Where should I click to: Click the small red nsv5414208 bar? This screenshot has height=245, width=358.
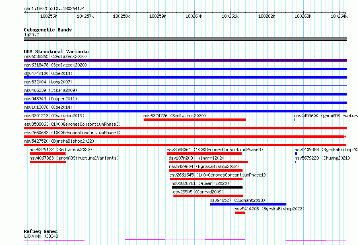pos(240,213)
